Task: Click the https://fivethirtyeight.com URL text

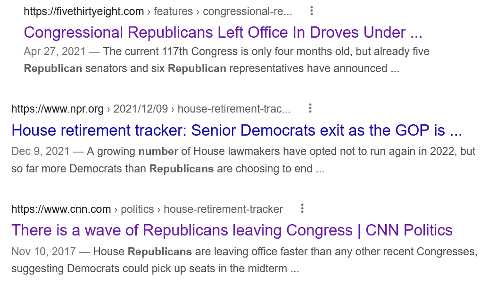Action: 84,11
